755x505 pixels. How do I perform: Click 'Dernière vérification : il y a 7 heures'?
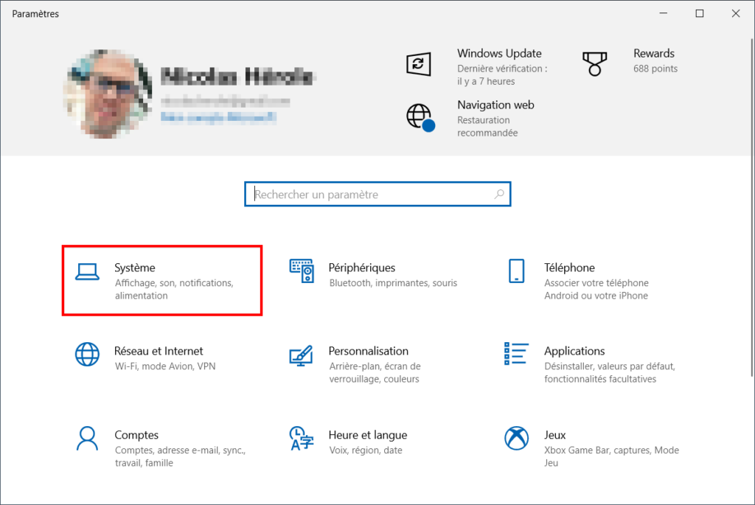(x=502, y=75)
